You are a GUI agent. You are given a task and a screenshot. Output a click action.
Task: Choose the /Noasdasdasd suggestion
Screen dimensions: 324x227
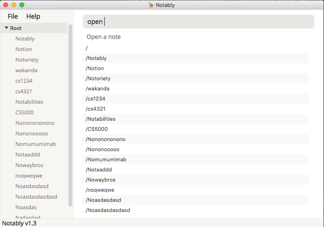[x=195, y=200]
